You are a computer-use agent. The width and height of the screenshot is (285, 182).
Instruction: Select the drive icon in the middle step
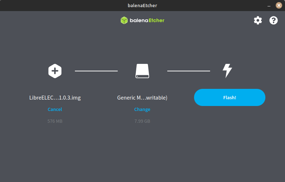[x=142, y=71]
